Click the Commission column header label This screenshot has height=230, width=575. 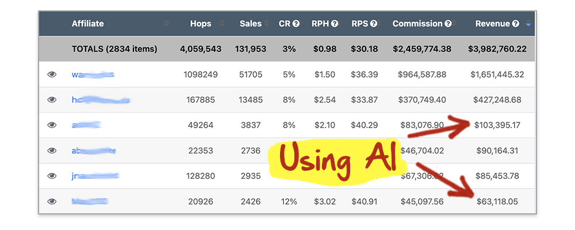click(417, 24)
